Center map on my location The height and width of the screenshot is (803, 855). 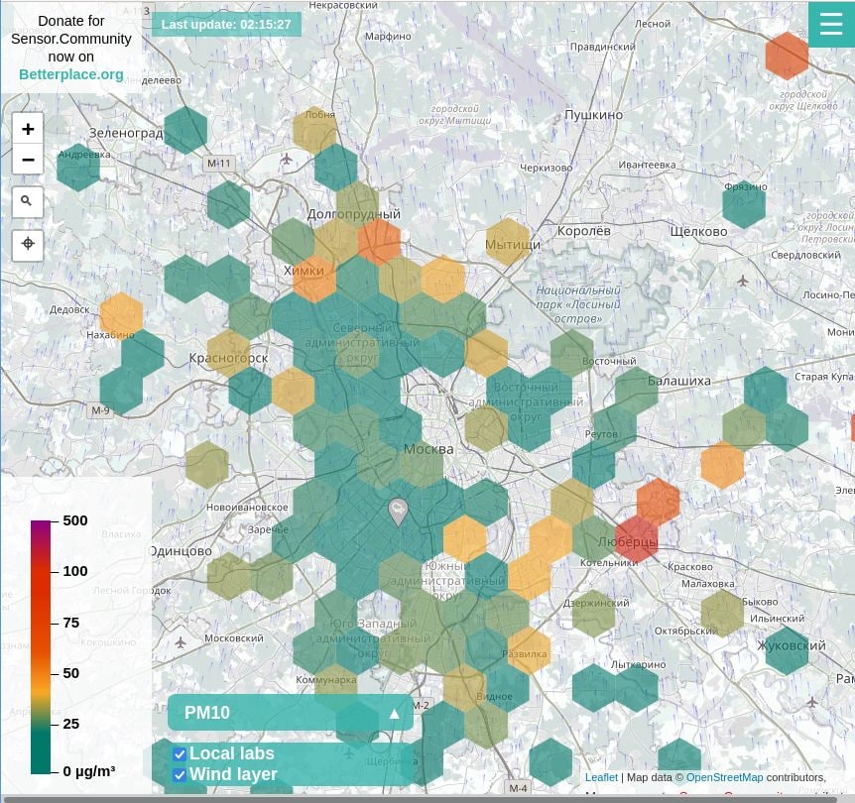[28, 244]
